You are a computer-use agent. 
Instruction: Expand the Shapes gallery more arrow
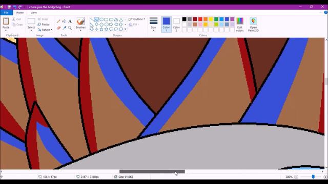(x=126, y=29)
